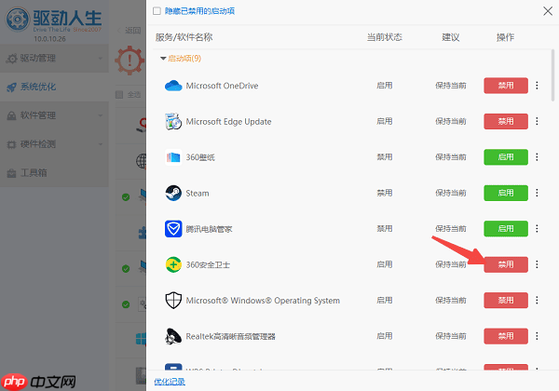Enable Steam startup
This screenshot has width=559, height=391.
coord(506,193)
